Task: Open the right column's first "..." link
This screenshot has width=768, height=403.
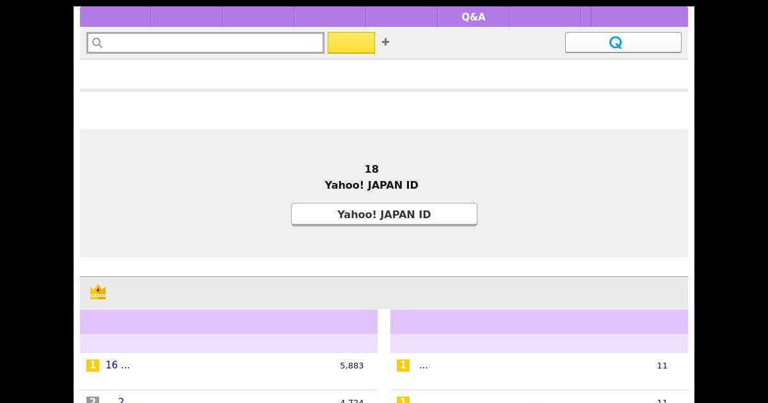Action: coord(424,365)
